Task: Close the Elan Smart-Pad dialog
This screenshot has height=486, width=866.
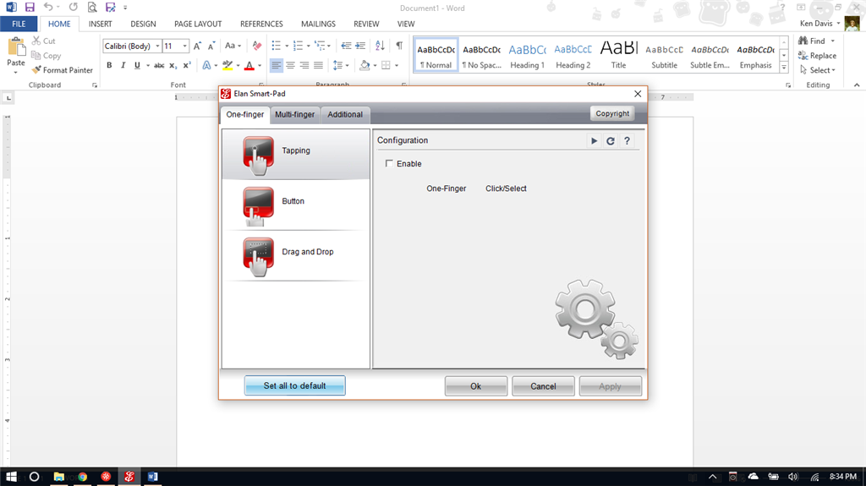Action: click(x=638, y=94)
